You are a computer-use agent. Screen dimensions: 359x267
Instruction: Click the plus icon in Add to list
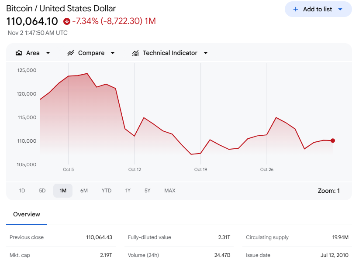click(x=296, y=9)
